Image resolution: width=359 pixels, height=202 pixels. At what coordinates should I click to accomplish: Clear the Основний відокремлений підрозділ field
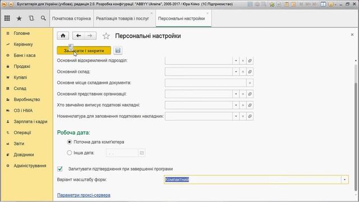(x=243, y=61)
